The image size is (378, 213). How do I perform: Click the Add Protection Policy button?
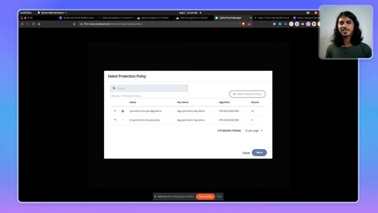click(247, 94)
